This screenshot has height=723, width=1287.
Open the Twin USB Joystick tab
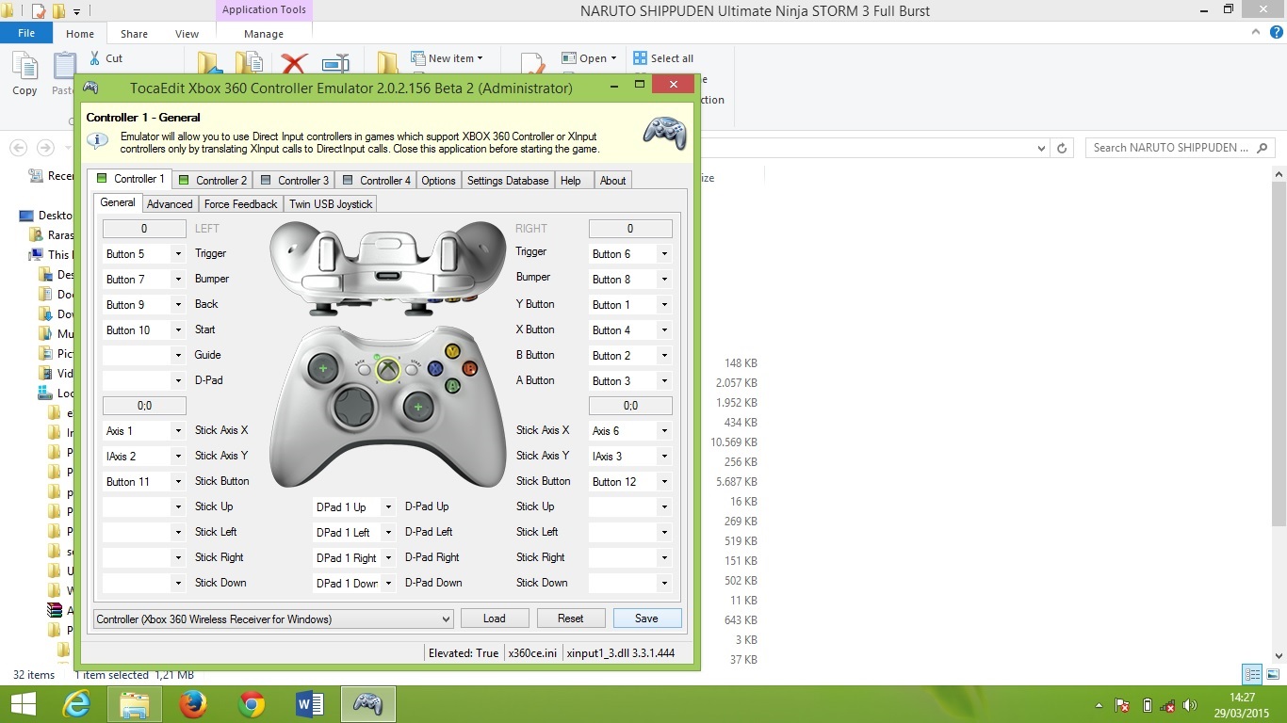click(331, 204)
